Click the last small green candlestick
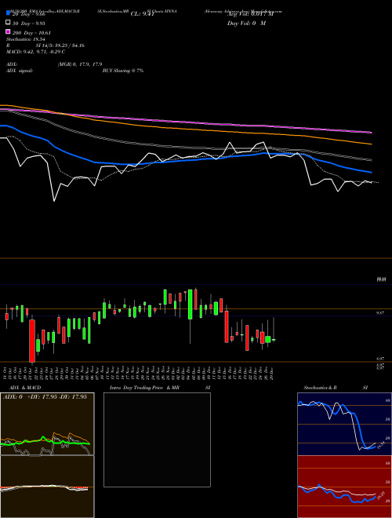The width and height of the screenshot is (392, 518). pyautogui.click(x=273, y=339)
